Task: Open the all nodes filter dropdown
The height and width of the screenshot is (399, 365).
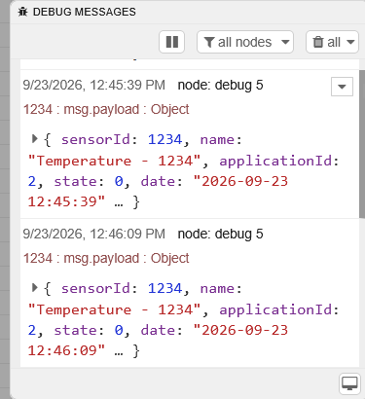Action: coord(245,42)
